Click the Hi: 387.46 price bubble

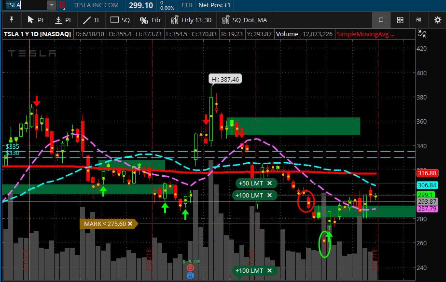(225, 79)
